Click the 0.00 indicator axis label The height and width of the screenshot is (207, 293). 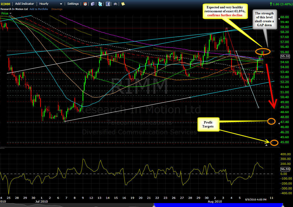coord(284,174)
